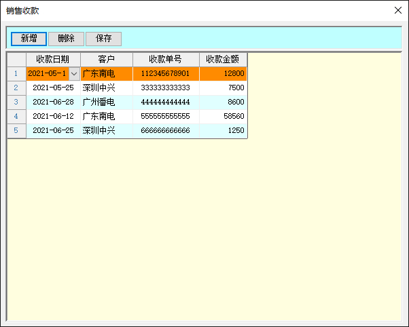Click the 收款金额 column header
This screenshot has width=409, height=327.
pyautogui.click(x=223, y=59)
